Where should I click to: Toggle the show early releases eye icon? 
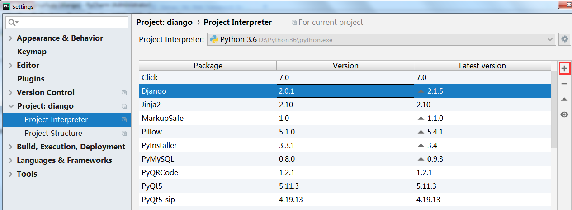(x=564, y=115)
